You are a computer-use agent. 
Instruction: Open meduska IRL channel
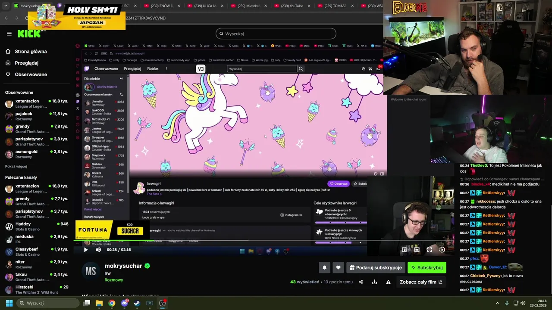click(x=36, y=239)
